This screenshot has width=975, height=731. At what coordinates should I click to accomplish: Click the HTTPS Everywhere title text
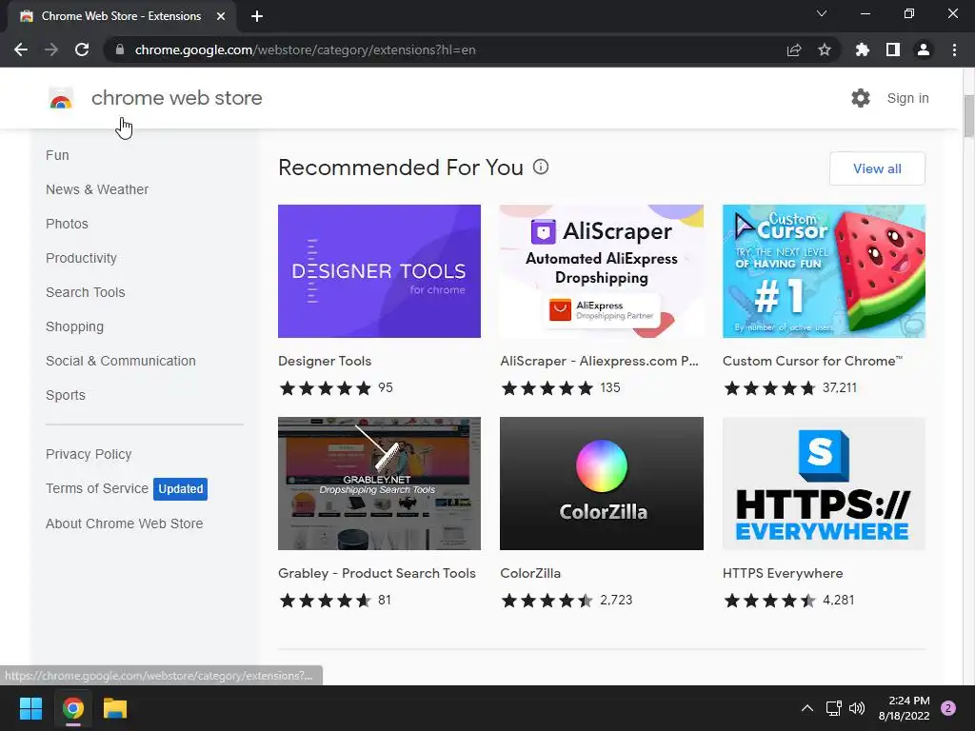pyautogui.click(x=783, y=573)
